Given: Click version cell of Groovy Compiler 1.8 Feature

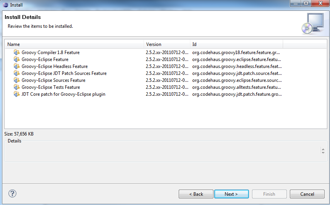Looking at the screenshot, I should [x=167, y=53].
